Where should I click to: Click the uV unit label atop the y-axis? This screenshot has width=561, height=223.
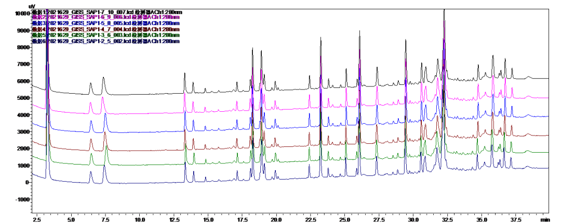pos(32,5)
